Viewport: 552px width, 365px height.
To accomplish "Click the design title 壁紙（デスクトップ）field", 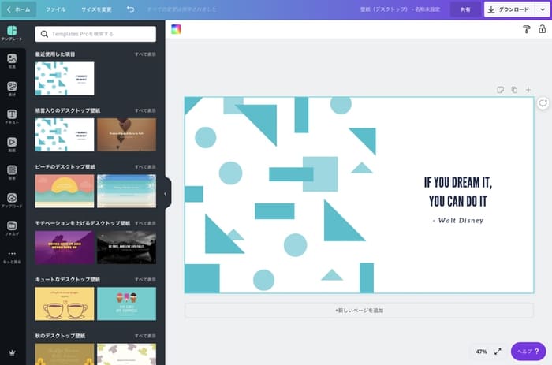I will 400,9.
